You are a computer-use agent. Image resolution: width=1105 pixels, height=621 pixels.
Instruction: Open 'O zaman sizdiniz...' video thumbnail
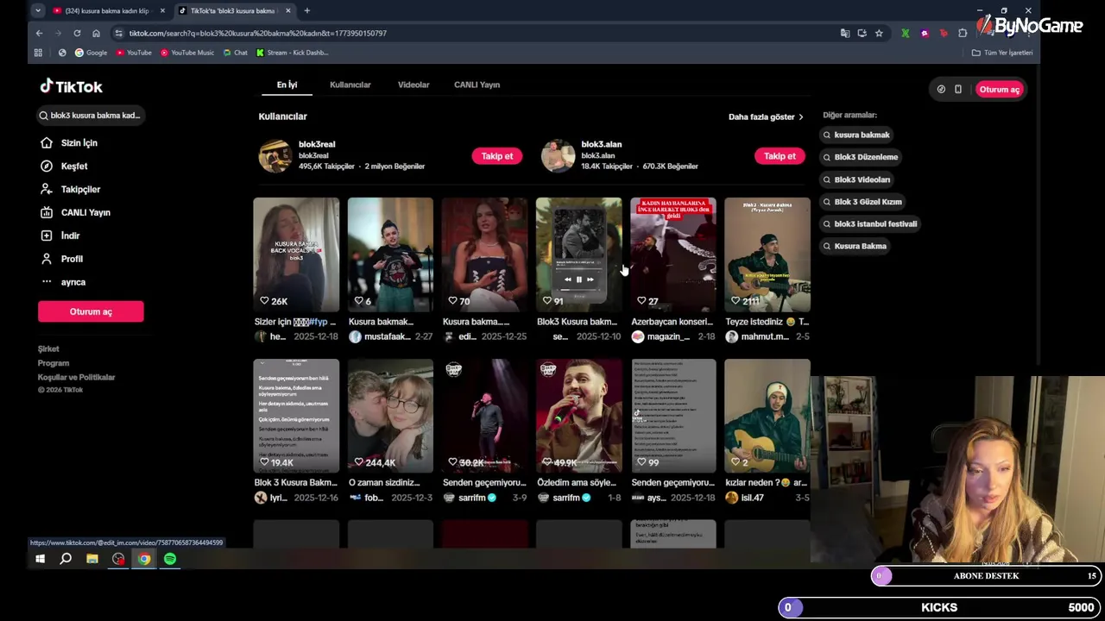(x=390, y=416)
